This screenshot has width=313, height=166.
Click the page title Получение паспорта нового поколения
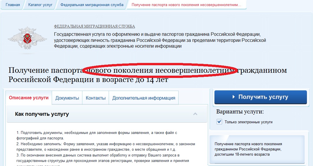pos(148,75)
